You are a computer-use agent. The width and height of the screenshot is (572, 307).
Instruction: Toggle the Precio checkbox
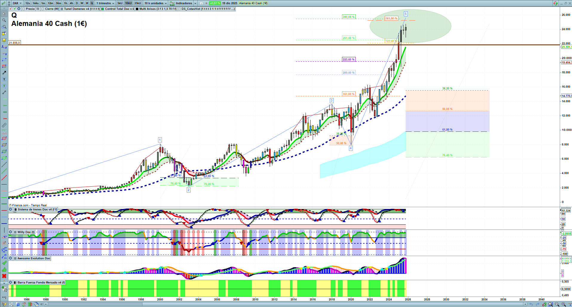point(24,9)
